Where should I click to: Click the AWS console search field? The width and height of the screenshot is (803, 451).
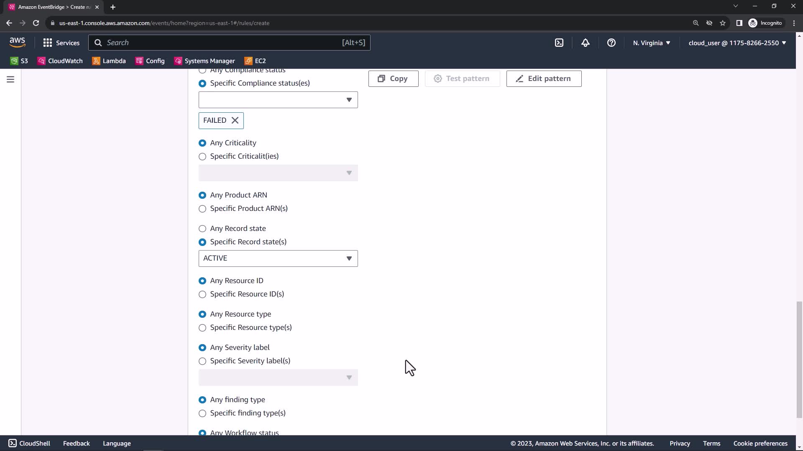pos(222,43)
